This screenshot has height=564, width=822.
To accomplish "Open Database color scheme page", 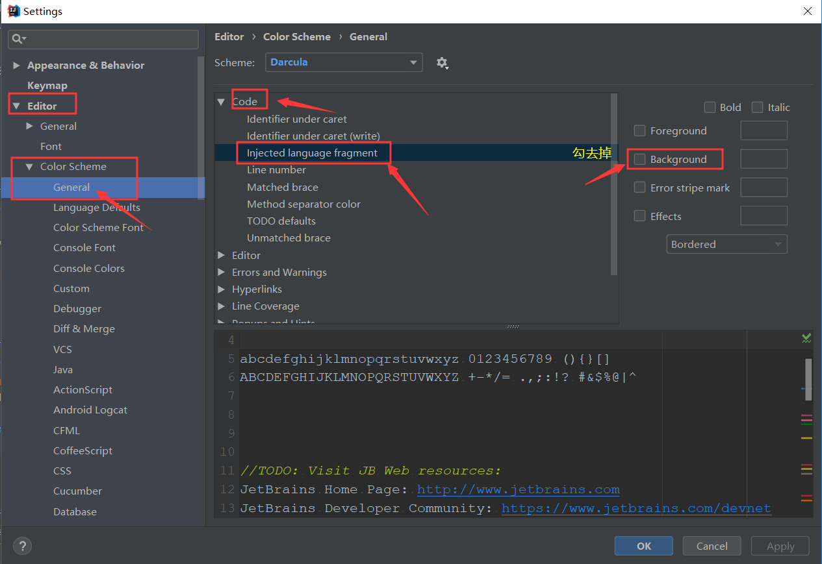I will tap(75, 512).
